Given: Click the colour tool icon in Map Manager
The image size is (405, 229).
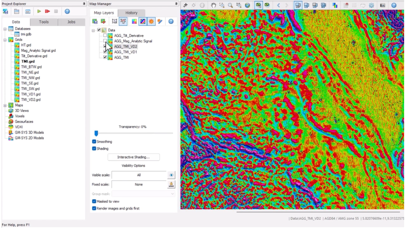Looking at the screenshot, I should coord(134,21).
